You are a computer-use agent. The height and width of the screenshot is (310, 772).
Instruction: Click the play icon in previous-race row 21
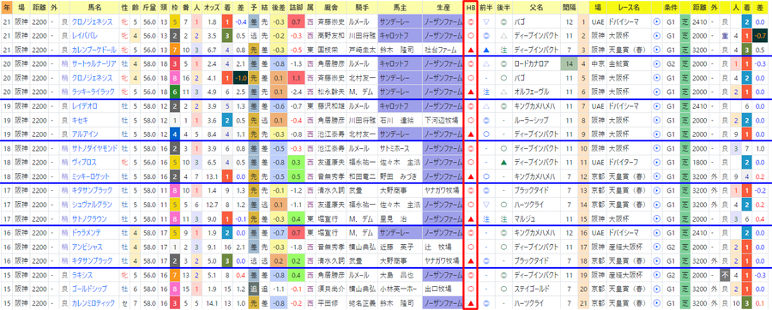coord(656,303)
